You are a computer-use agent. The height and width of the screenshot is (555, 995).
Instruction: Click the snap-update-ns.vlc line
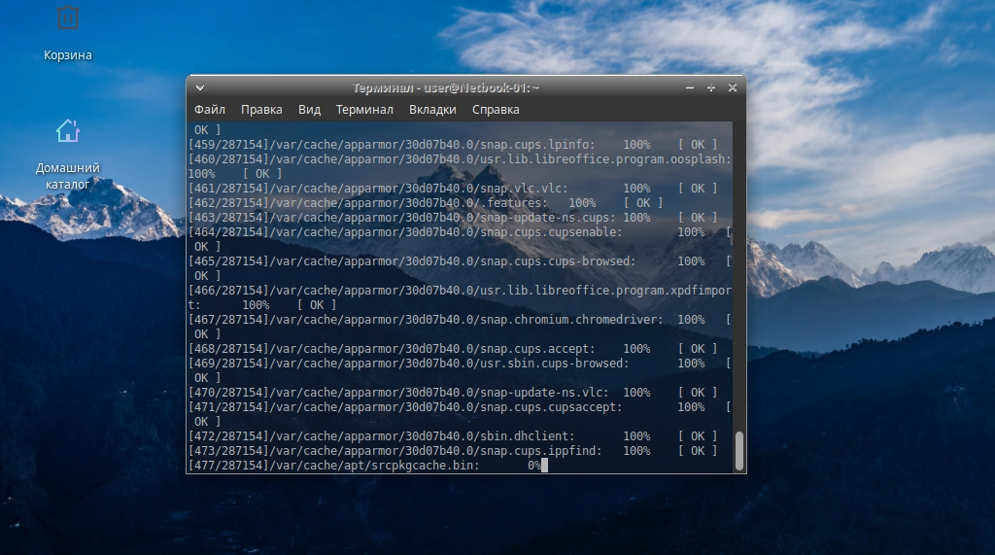[453, 393]
